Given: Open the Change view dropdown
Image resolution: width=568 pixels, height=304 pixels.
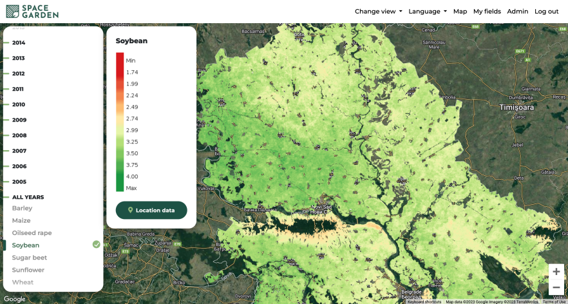Looking at the screenshot, I should tap(378, 12).
